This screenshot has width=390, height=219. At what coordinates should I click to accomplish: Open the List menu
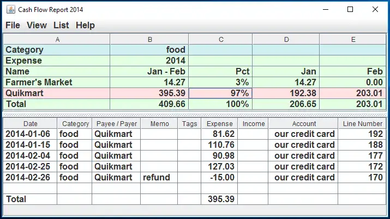[61, 25]
